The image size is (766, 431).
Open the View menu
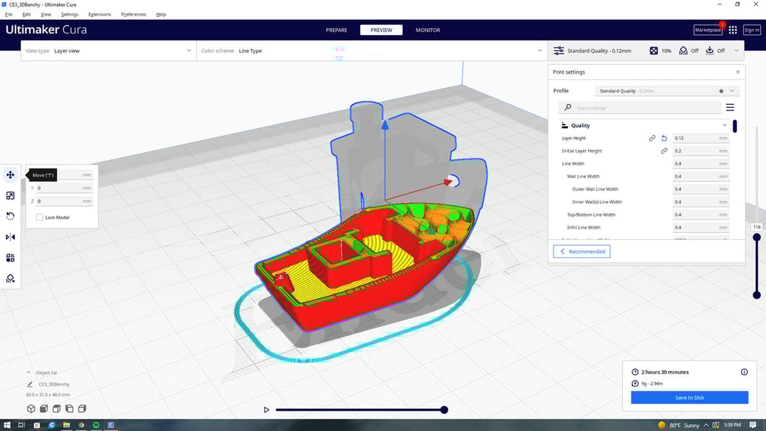pos(46,14)
